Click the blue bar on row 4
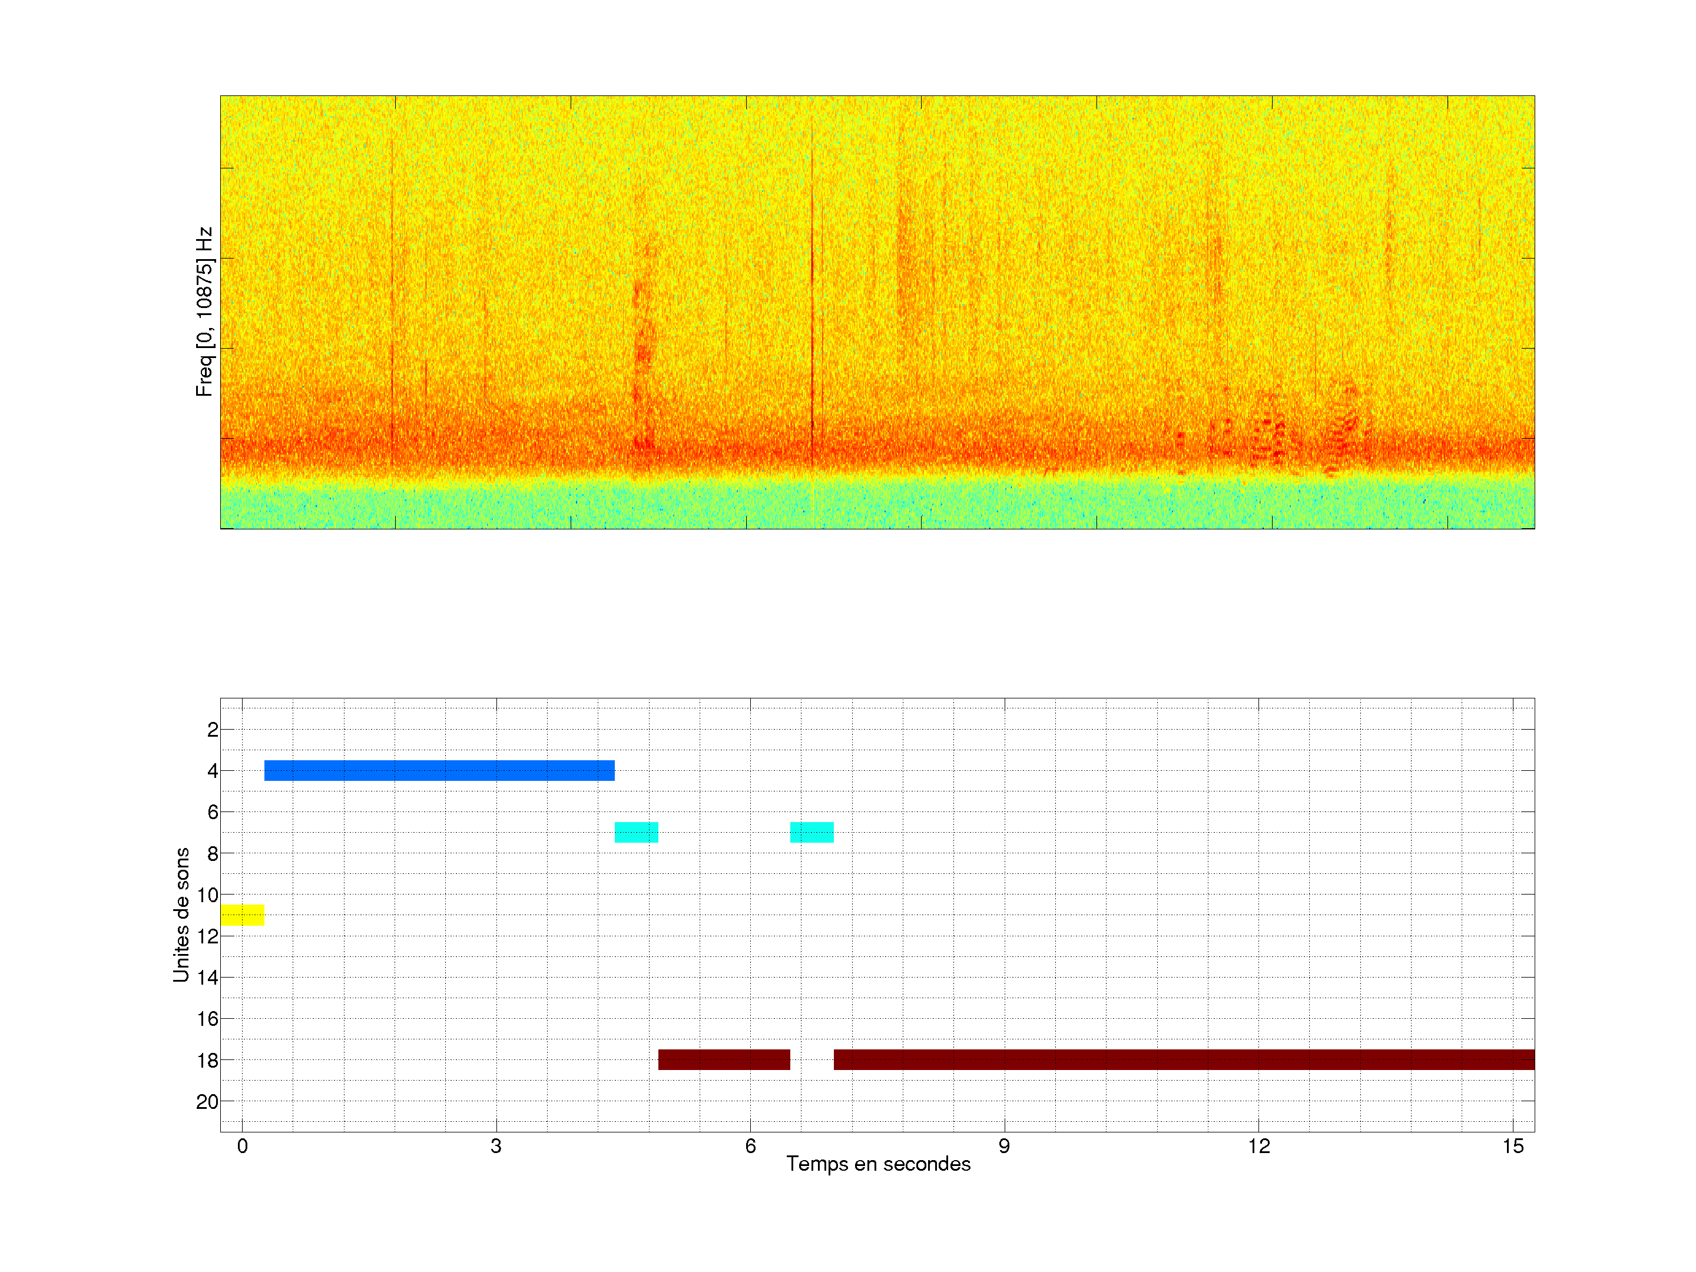Image resolution: width=1696 pixels, height=1272 pixels. click(439, 770)
